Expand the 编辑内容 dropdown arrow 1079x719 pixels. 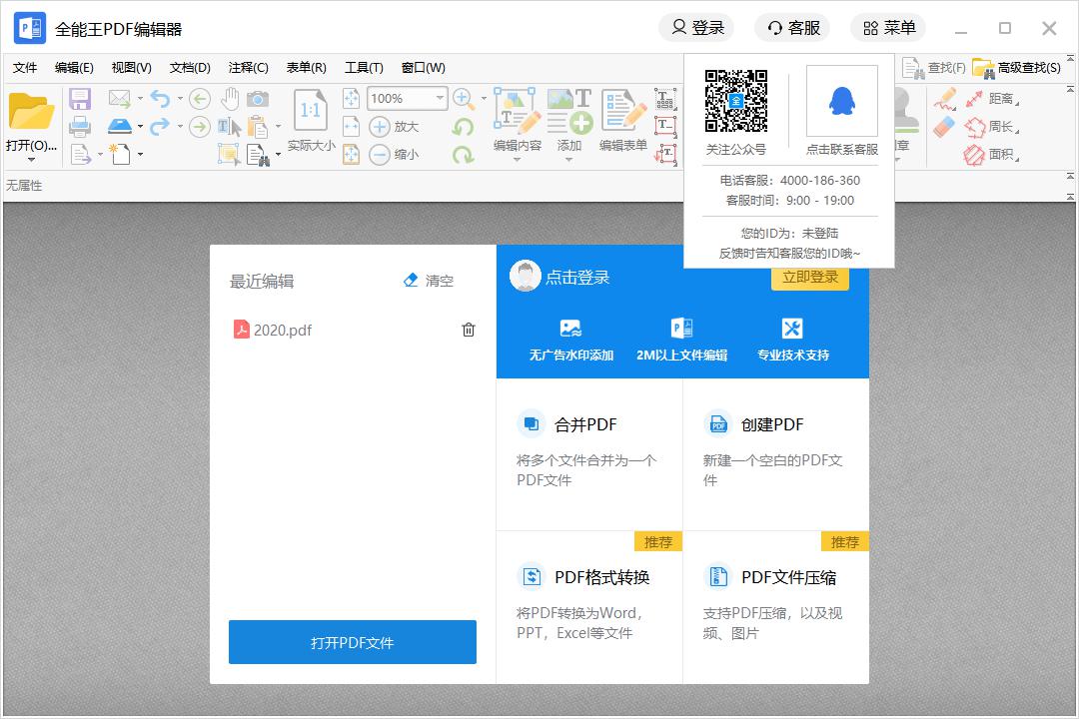[517, 160]
